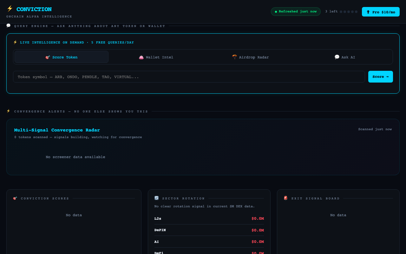
Task: Click Multi-Signal Convergence Radar heading
Action: [x=57, y=130]
